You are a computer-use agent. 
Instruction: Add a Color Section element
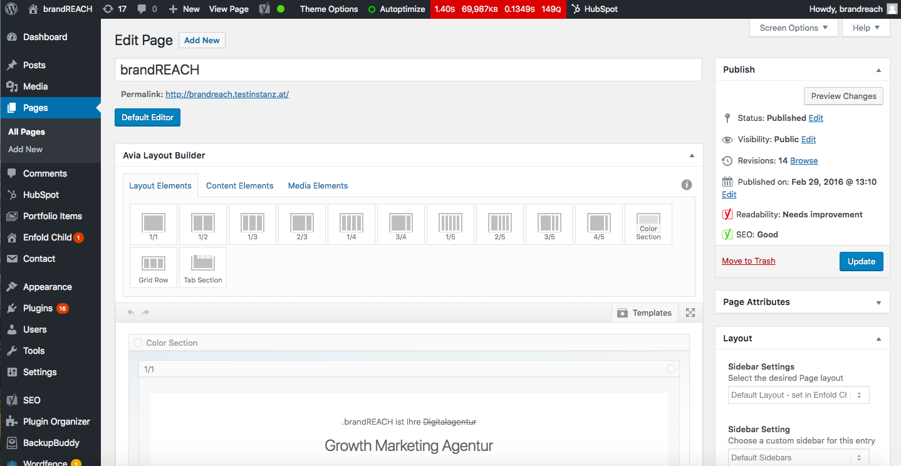[648, 224]
